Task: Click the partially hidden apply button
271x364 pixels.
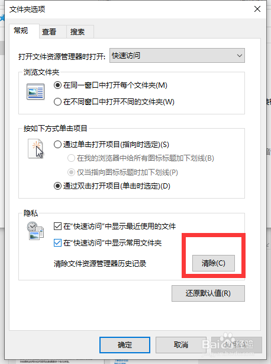Action: click(237, 345)
